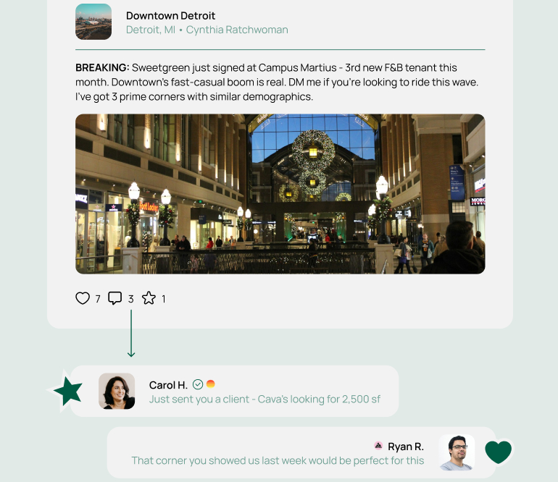Click Carol H.'s verified checkmark badge
558x482 pixels.
click(x=198, y=384)
